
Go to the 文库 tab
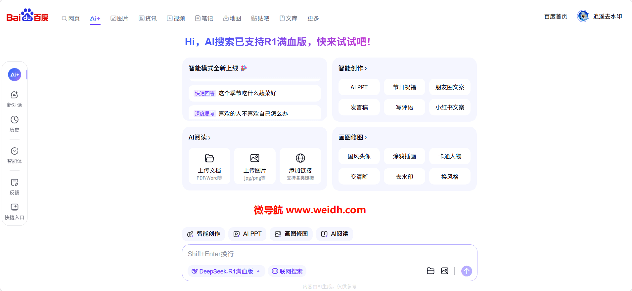[x=288, y=18]
